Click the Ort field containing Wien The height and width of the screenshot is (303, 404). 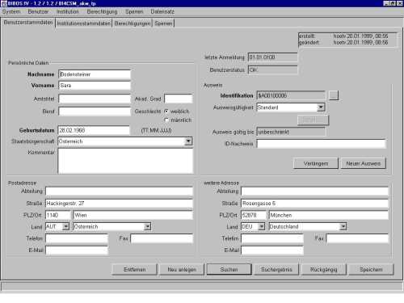tap(133, 215)
